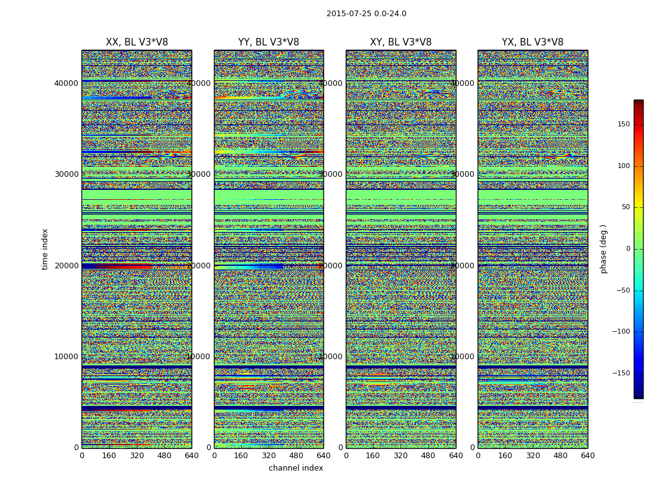
Task: Click the 'channel index' x-axis label
Action: point(295,468)
